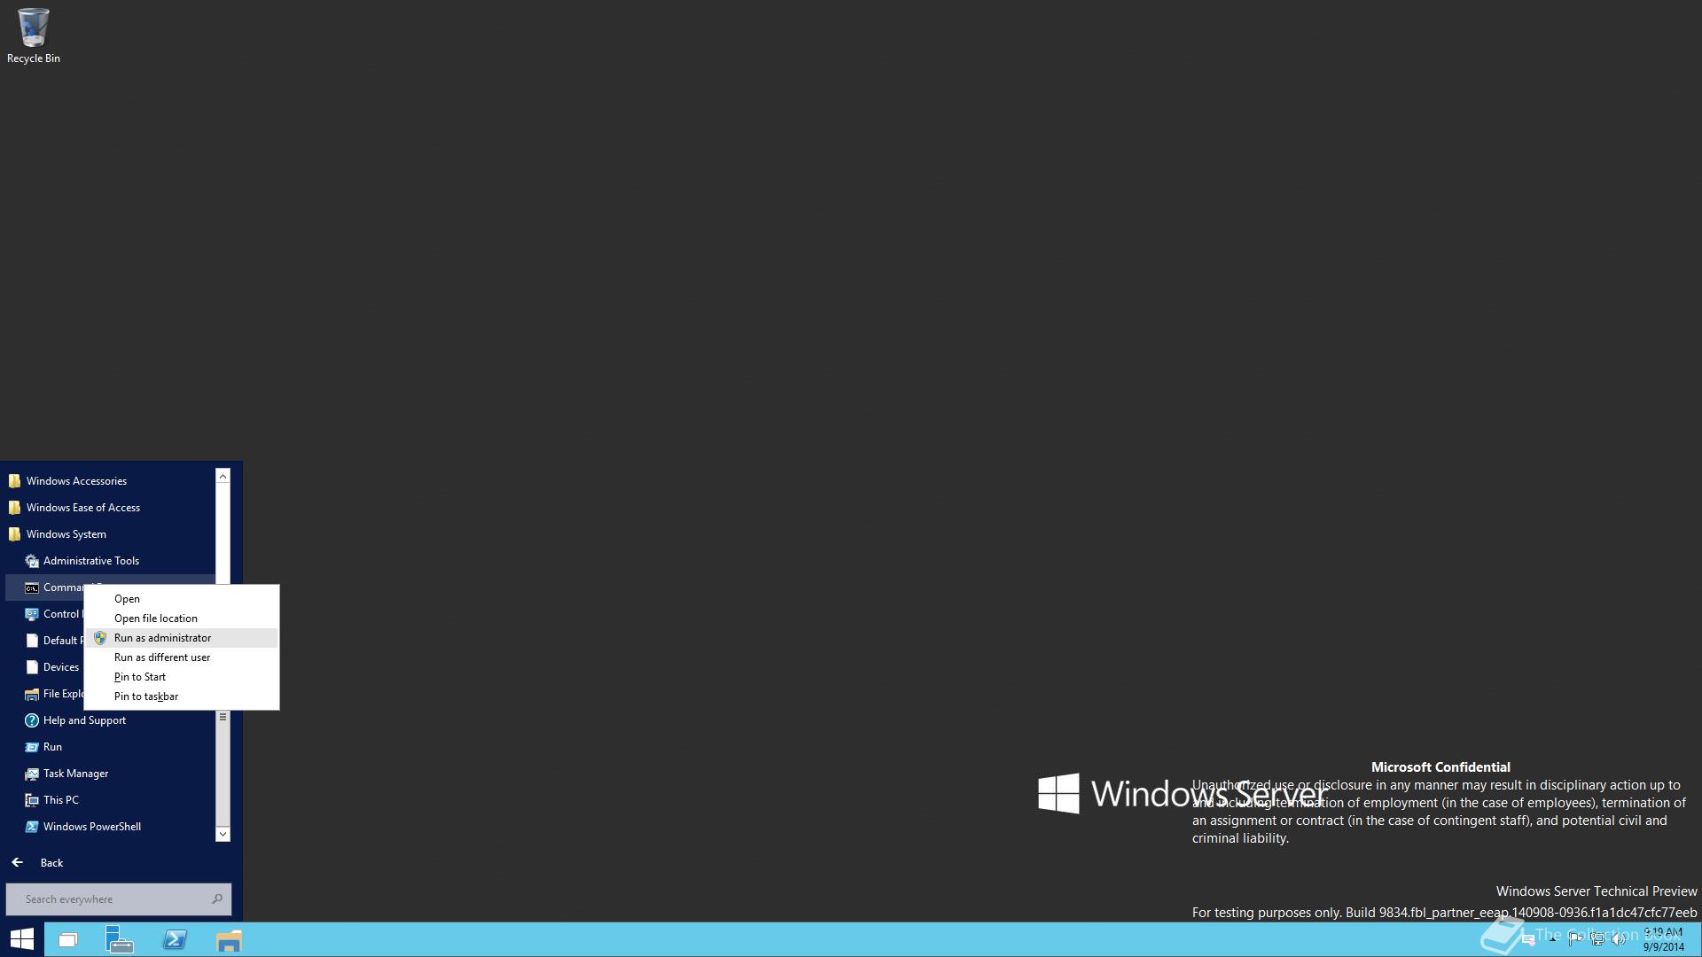The image size is (1702, 957).
Task: Click the taskbar clock showing 9/9/2014
Action: tap(1663, 939)
